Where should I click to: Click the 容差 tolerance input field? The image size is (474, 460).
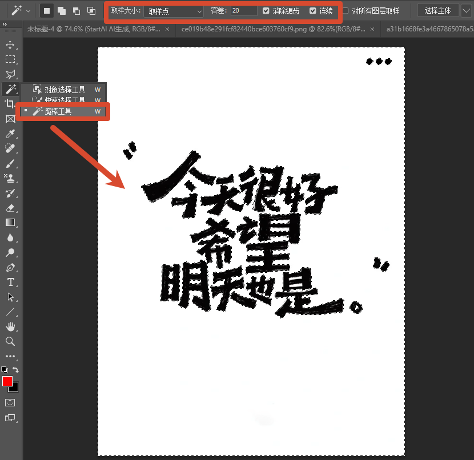click(244, 11)
